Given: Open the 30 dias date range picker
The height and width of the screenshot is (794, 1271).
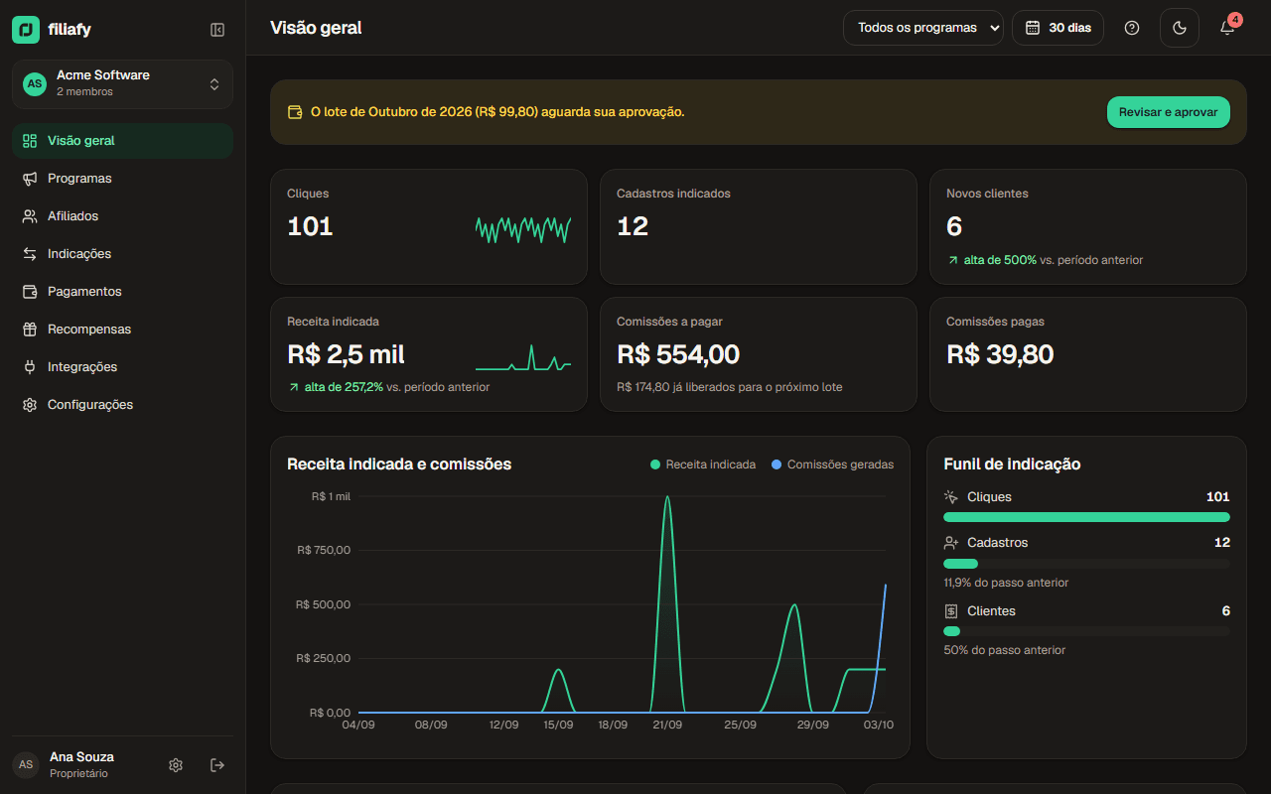Looking at the screenshot, I should [1058, 28].
